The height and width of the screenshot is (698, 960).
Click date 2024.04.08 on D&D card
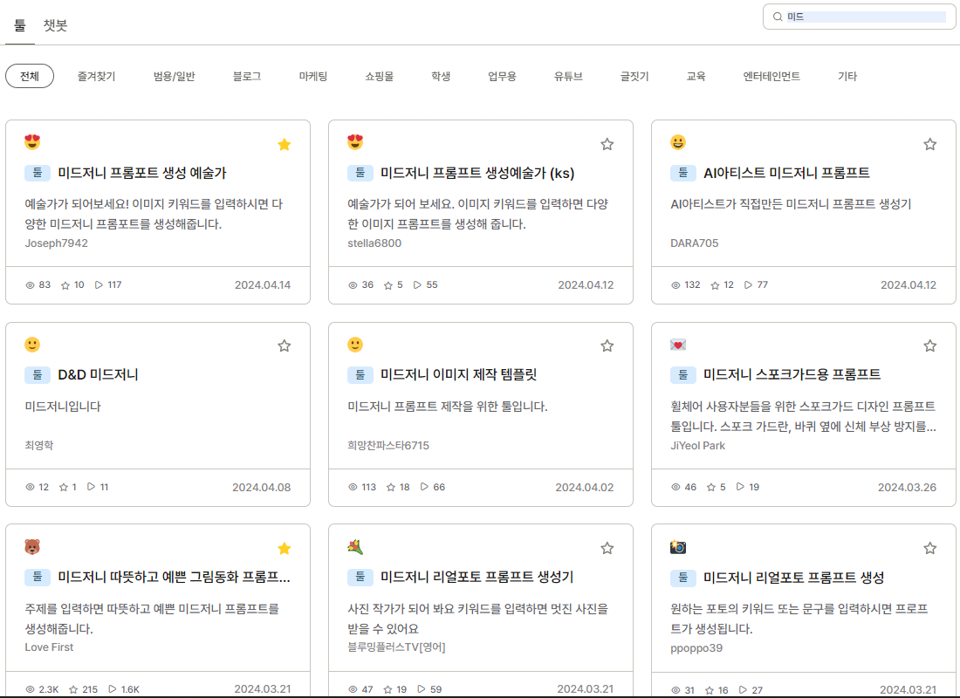point(262,488)
